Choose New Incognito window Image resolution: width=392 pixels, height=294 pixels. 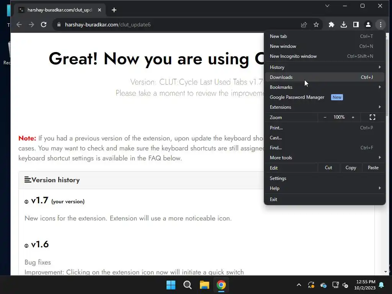[325, 56]
